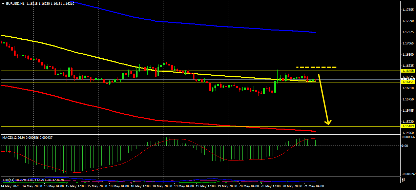Select the dashed yellow line segment
Viewport: 416px width, 190px height.
316,67
